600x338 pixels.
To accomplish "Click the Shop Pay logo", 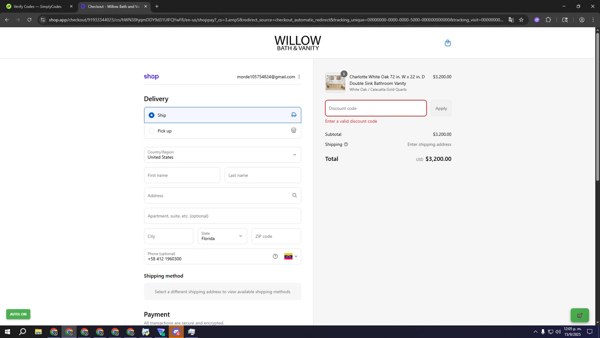I will 151,76.
